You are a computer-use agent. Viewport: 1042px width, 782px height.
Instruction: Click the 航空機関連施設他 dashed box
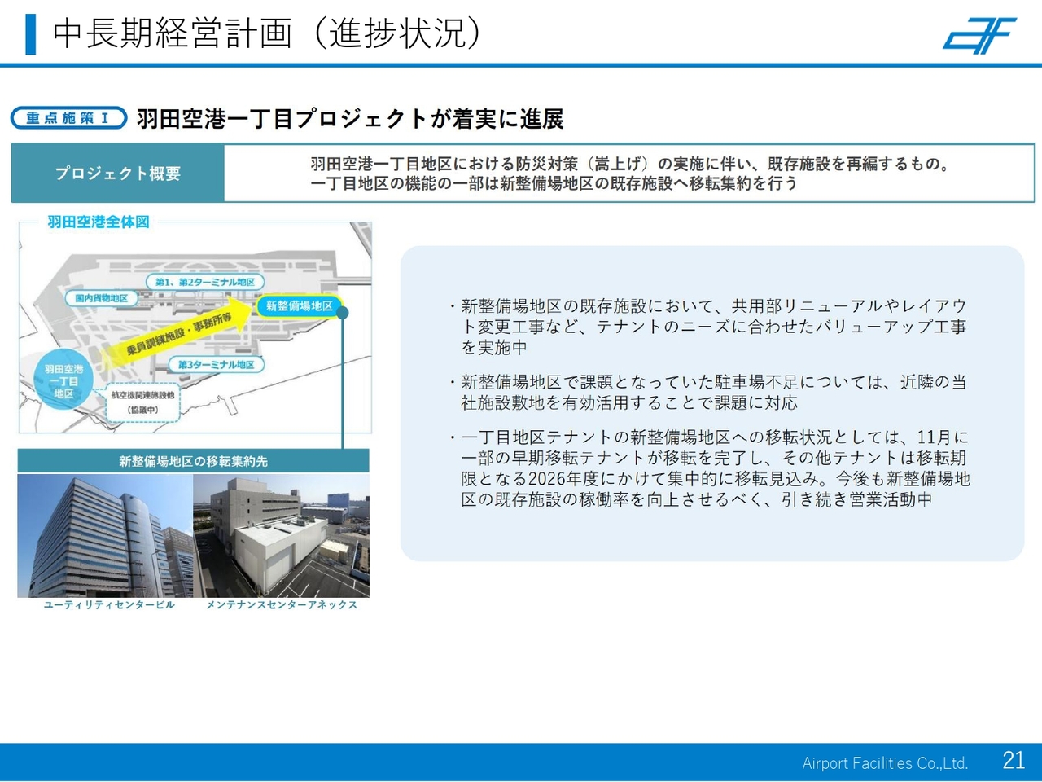pos(142,402)
